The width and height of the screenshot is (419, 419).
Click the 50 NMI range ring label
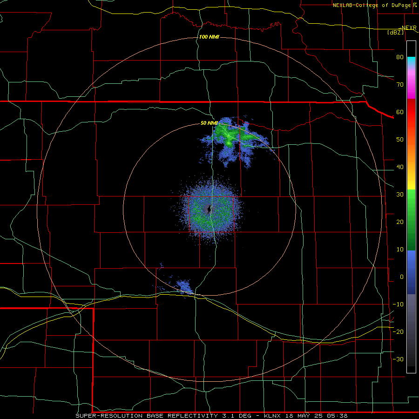coord(209,123)
